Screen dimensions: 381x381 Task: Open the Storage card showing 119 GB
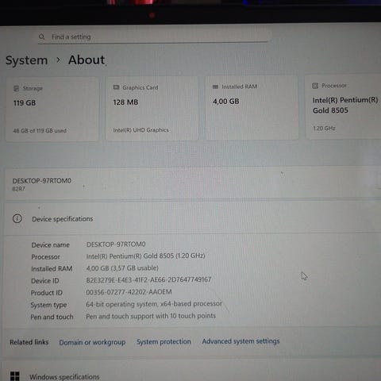52,110
